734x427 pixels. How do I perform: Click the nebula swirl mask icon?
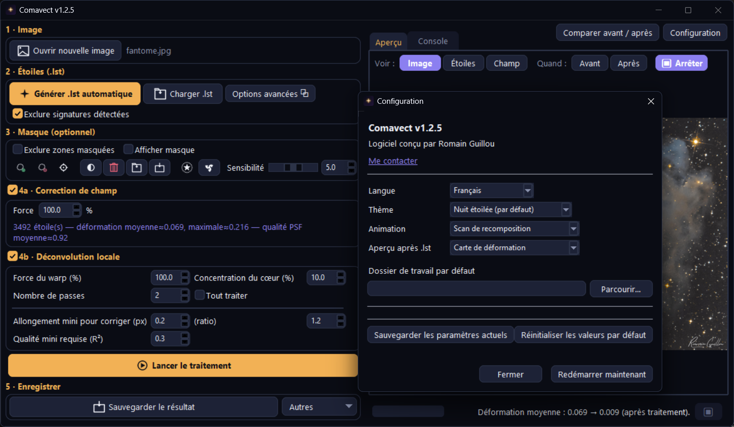[209, 167]
